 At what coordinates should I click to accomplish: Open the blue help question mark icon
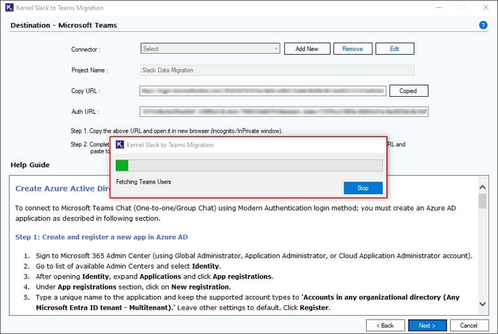click(483, 25)
